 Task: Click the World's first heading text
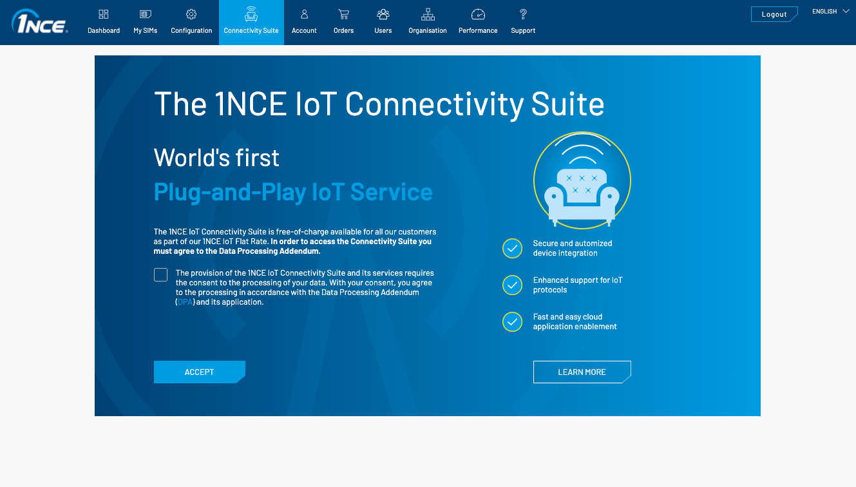pyautogui.click(x=216, y=158)
